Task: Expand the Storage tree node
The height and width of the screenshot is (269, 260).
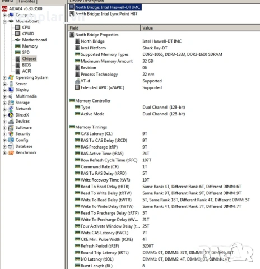Action: (4, 103)
